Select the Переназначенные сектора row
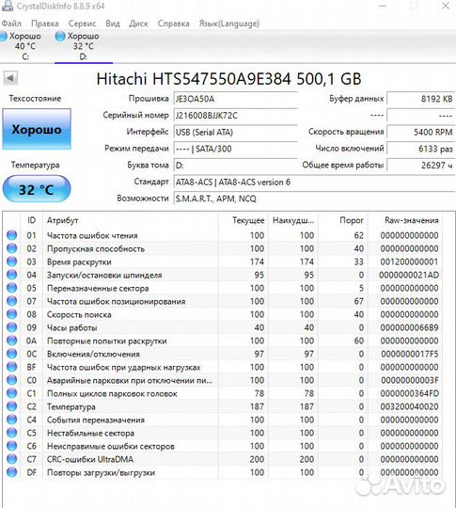The image size is (456, 508). [223, 288]
